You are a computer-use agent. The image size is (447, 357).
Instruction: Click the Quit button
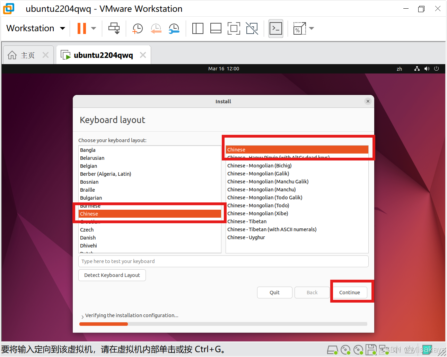pos(274,293)
